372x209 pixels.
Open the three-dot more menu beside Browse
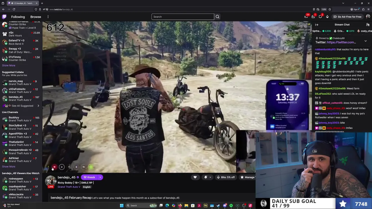coord(48,17)
